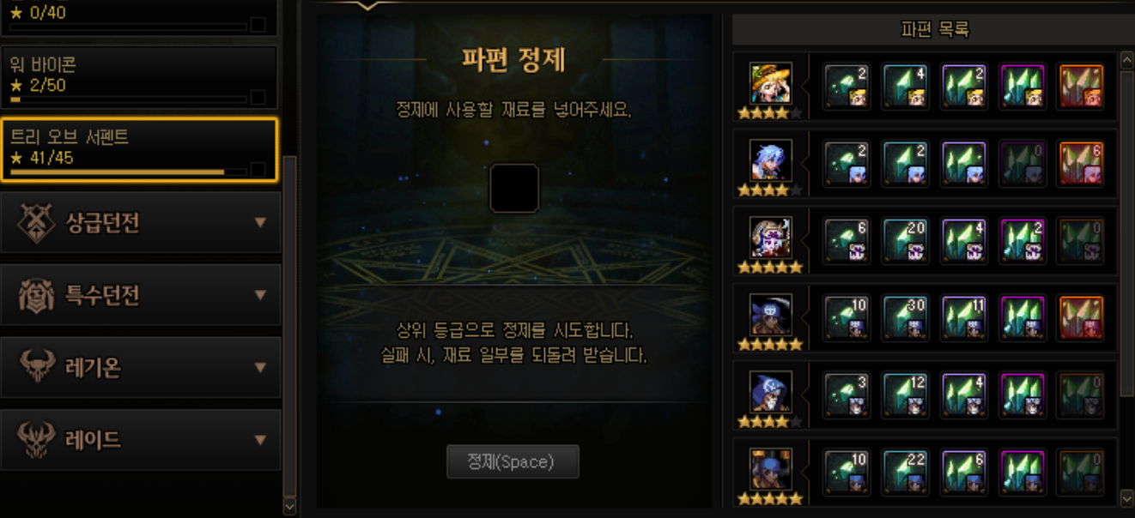Check the box on the 0/40 entry
Viewport: 1135px width, 518px height.
(258, 24)
